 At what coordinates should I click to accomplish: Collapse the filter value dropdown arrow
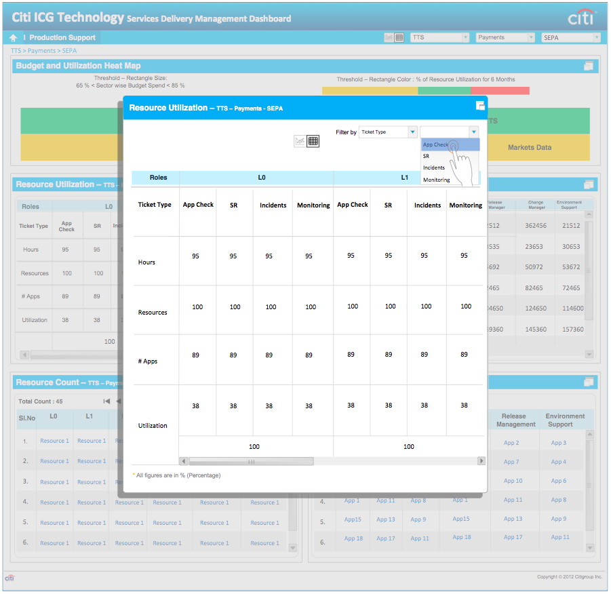473,132
